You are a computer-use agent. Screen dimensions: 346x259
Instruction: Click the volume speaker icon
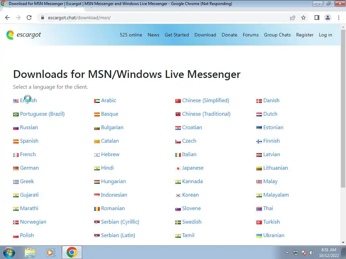click(312, 253)
